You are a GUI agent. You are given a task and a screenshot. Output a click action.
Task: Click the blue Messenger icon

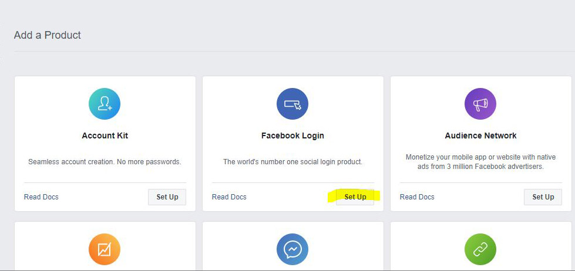point(292,249)
